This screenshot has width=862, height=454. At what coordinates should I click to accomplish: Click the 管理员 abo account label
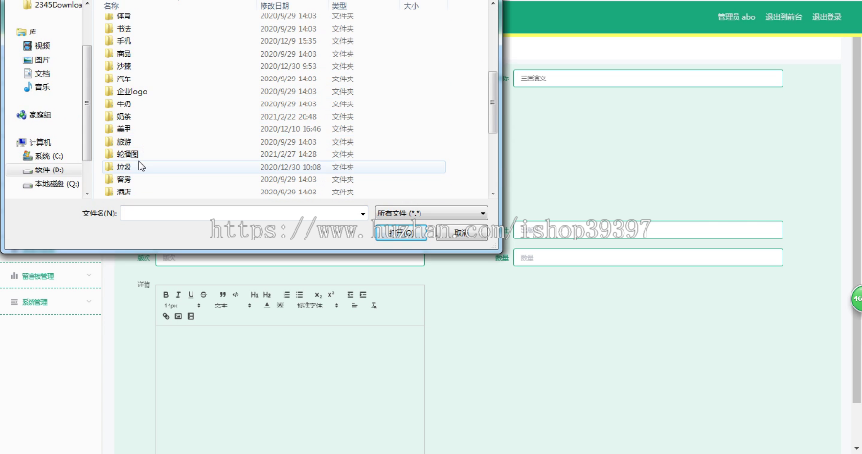(737, 17)
